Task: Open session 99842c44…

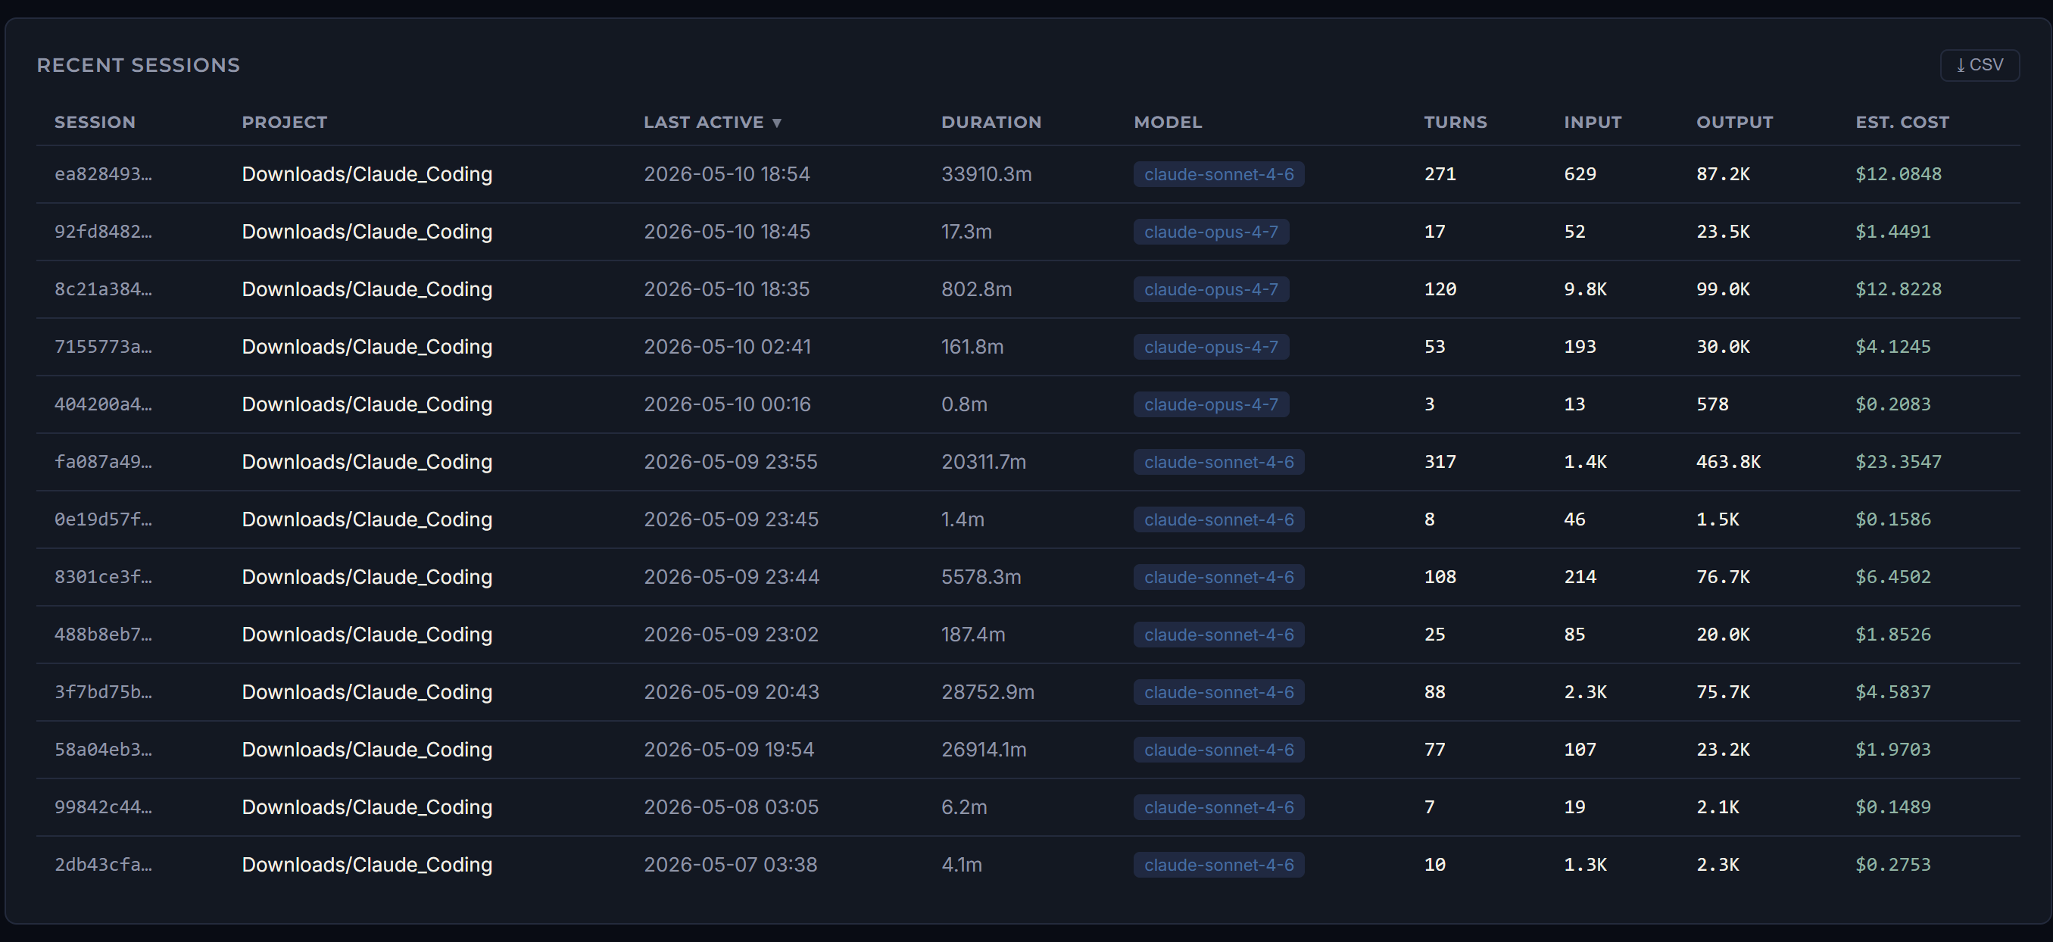Action: click(x=103, y=806)
